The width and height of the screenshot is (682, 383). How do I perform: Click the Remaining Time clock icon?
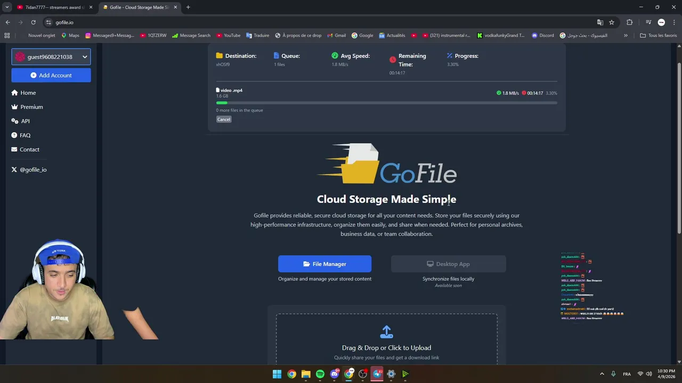(393, 60)
